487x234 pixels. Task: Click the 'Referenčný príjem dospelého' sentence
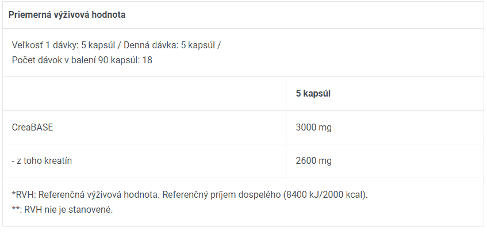221,195
